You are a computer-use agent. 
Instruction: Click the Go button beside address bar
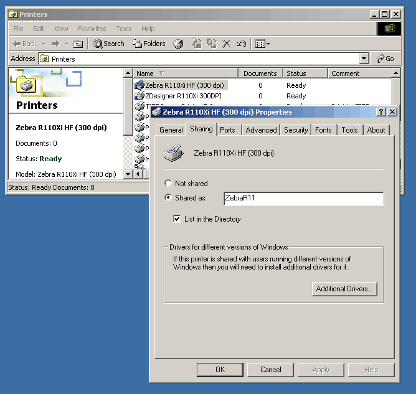coord(385,59)
